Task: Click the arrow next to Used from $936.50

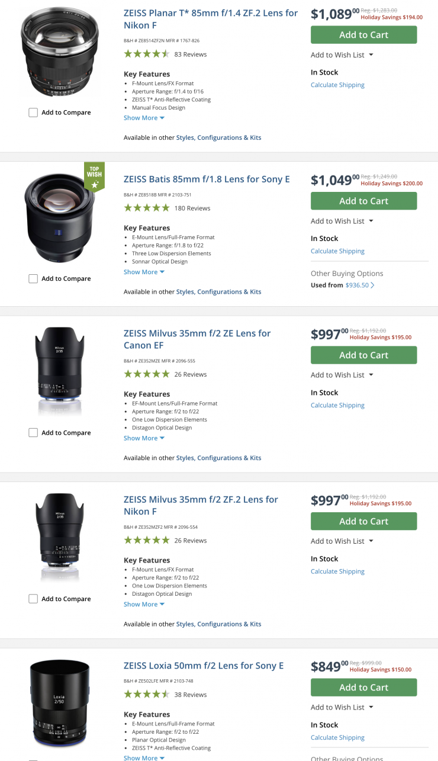Action: pyautogui.click(x=372, y=285)
